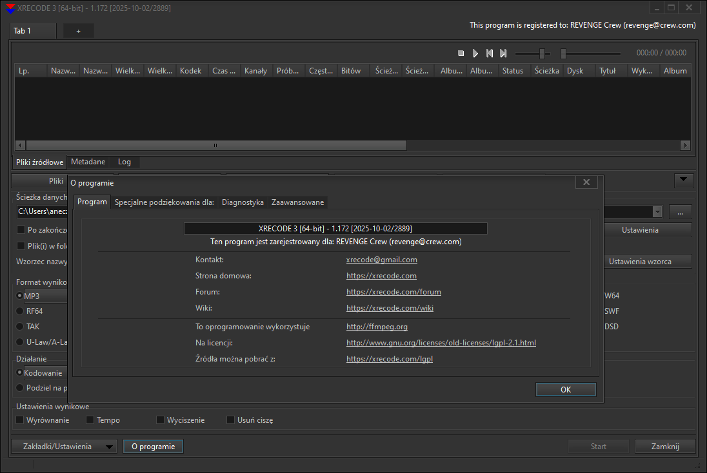
Task: Click the XRECODE app icon in title bar
Action: [x=10, y=8]
